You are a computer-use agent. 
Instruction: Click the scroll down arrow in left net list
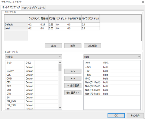pyautogui.click(x=60, y=108)
